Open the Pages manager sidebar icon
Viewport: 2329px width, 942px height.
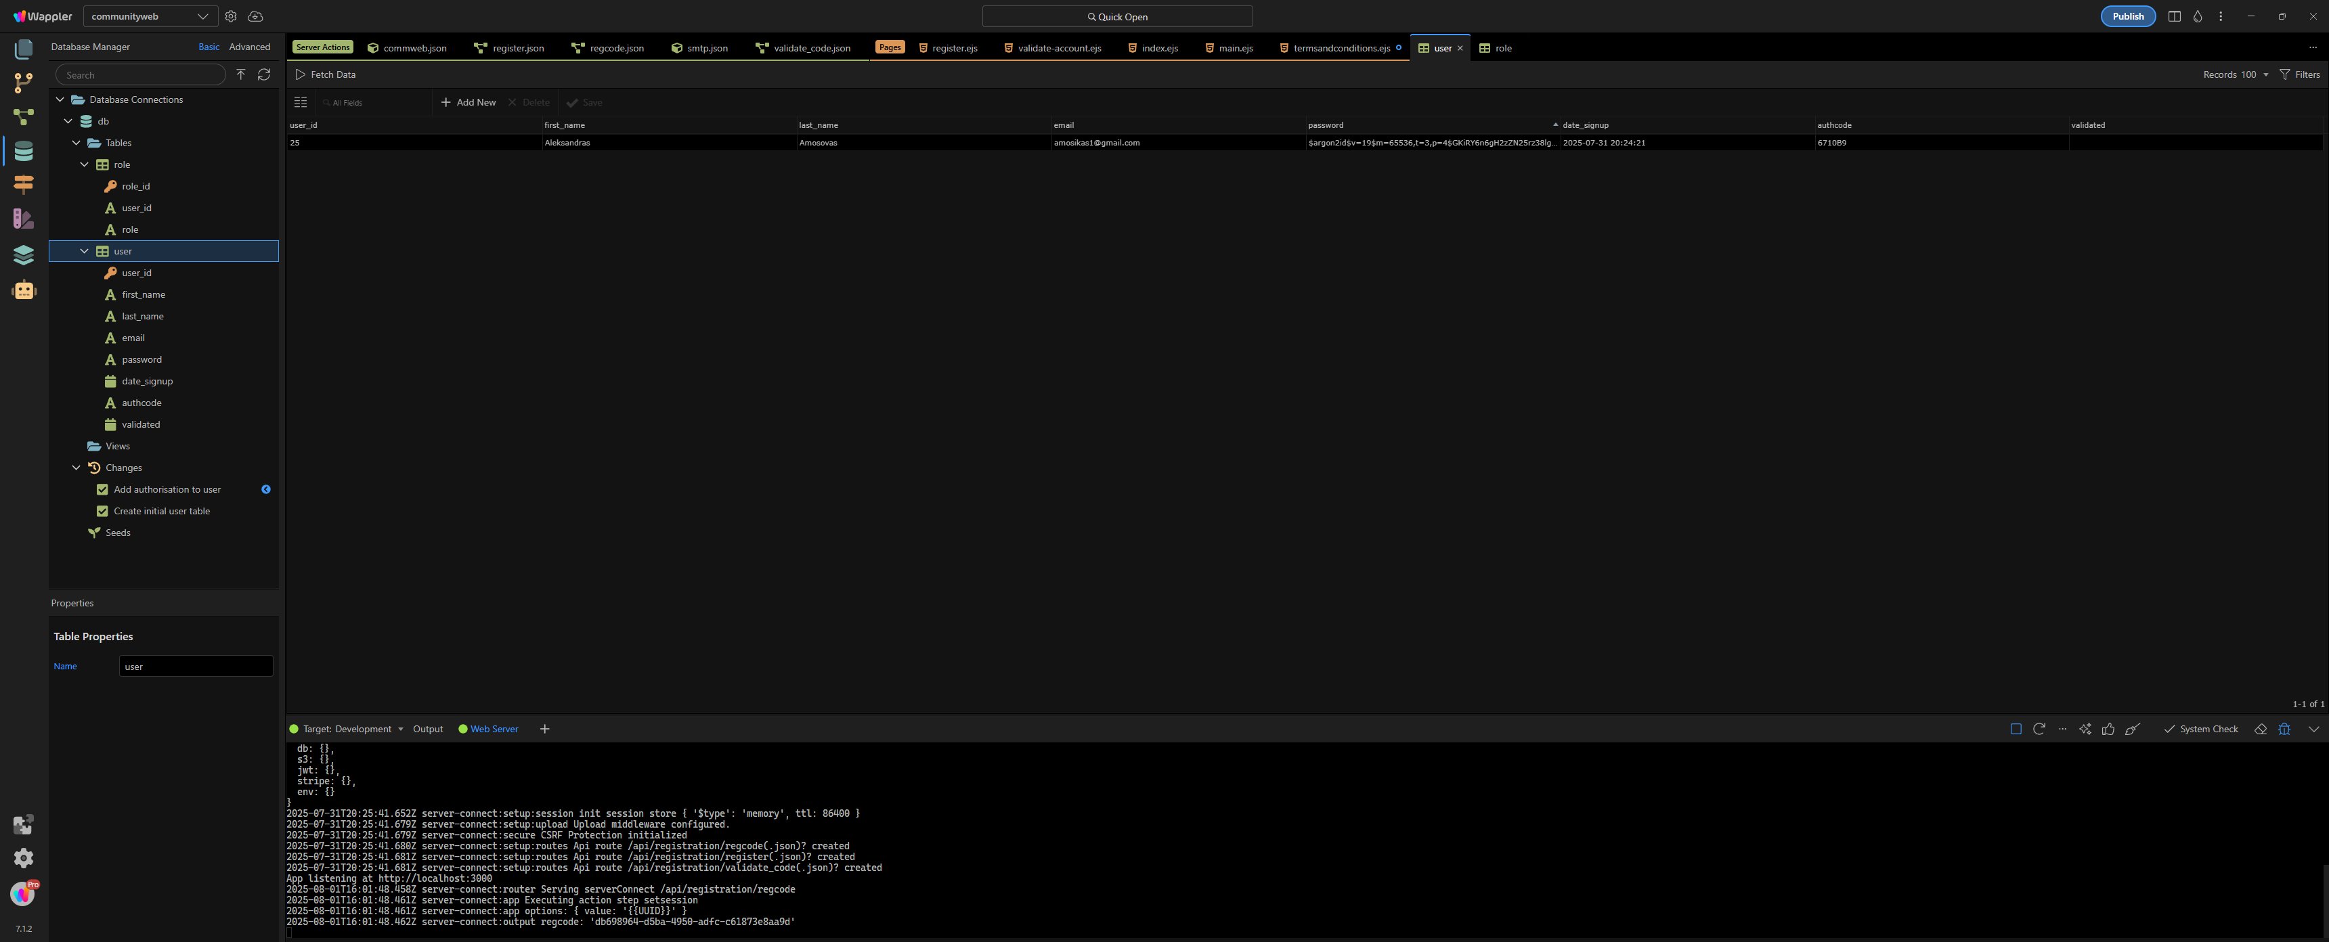coord(24,49)
